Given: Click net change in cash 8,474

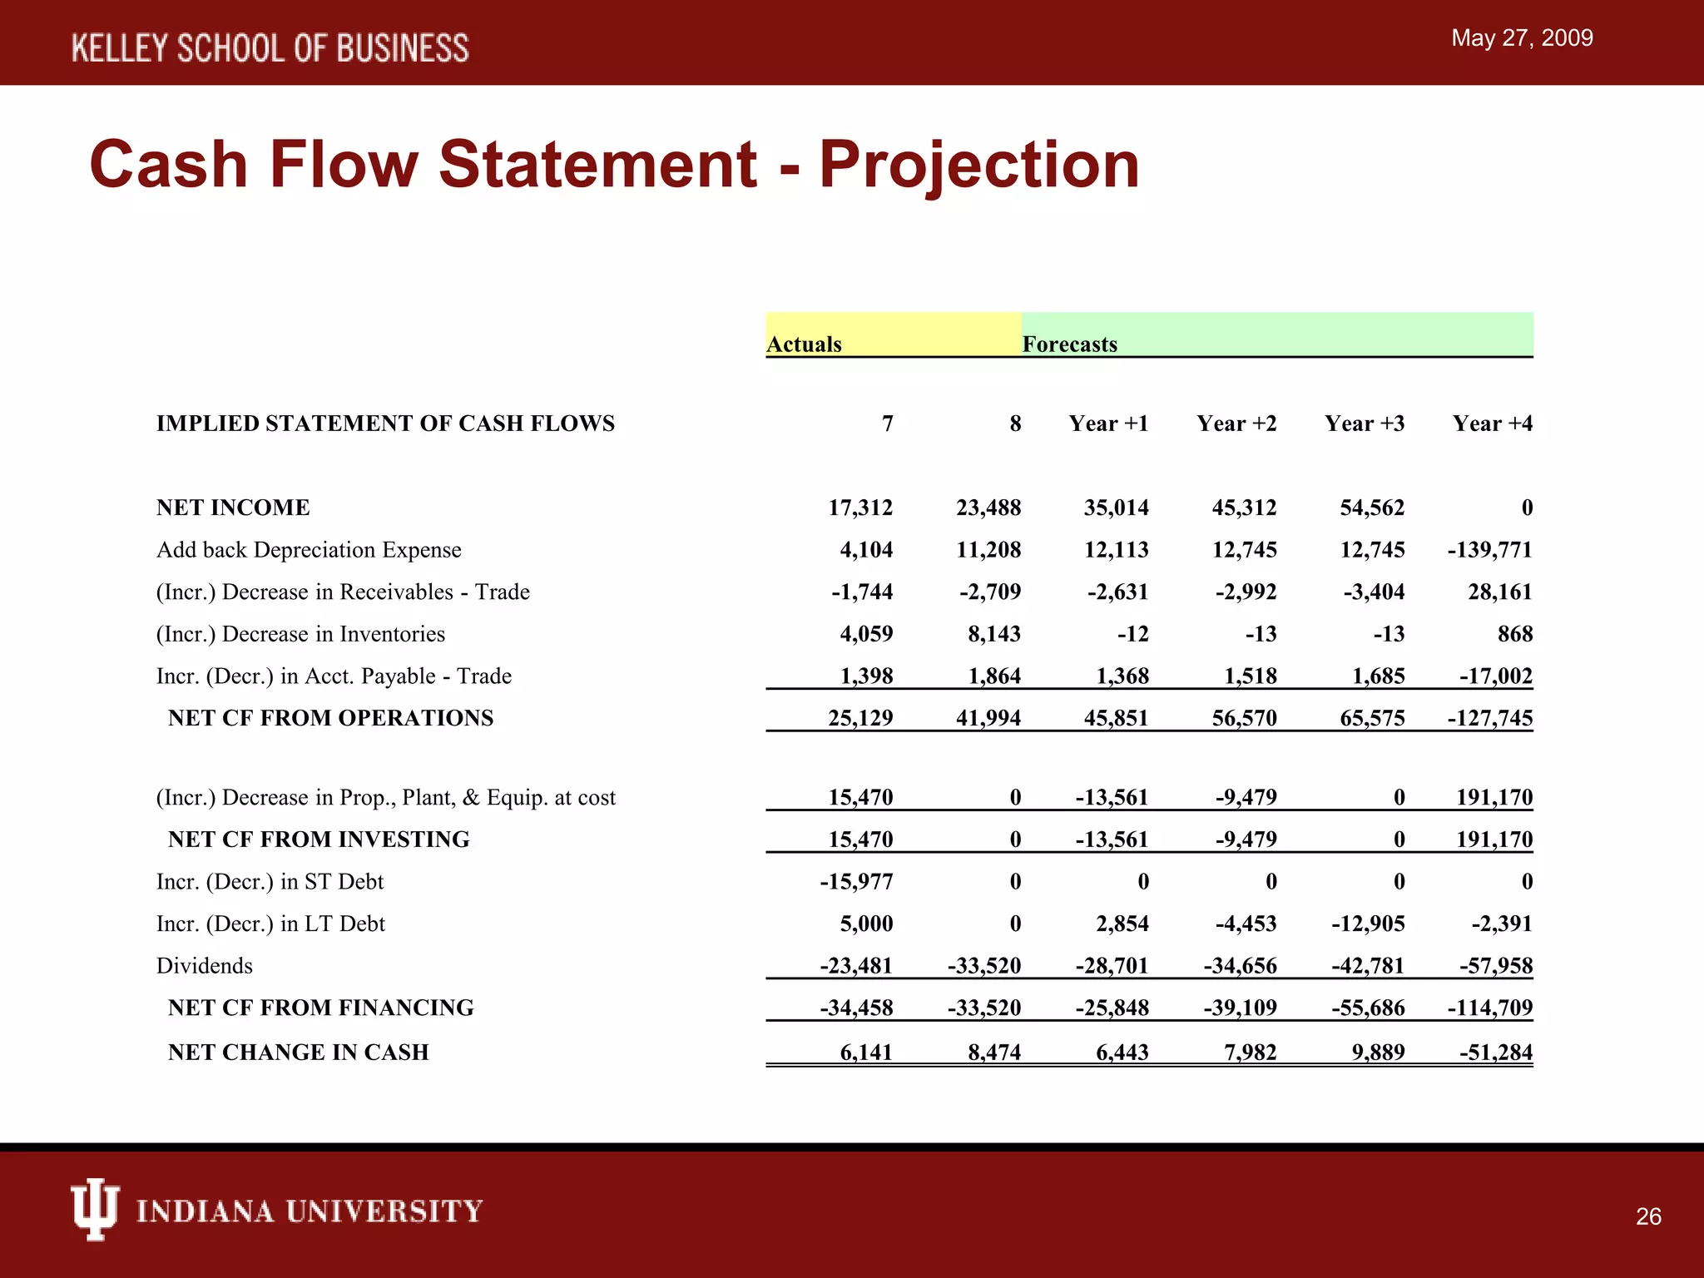Looking at the screenshot, I should [994, 1053].
